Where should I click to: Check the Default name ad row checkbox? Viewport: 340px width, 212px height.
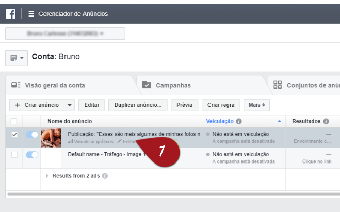[14, 155]
